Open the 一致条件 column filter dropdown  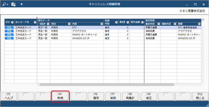tap(48, 24)
